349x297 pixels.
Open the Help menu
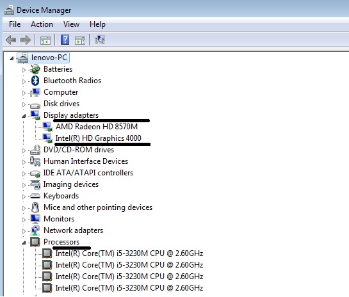click(x=97, y=24)
